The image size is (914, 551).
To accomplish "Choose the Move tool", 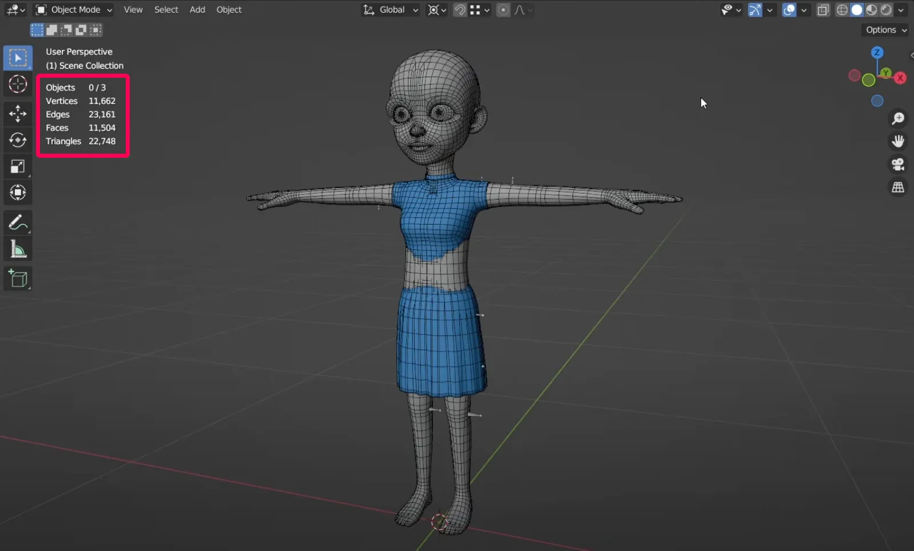I will [18, 113].
